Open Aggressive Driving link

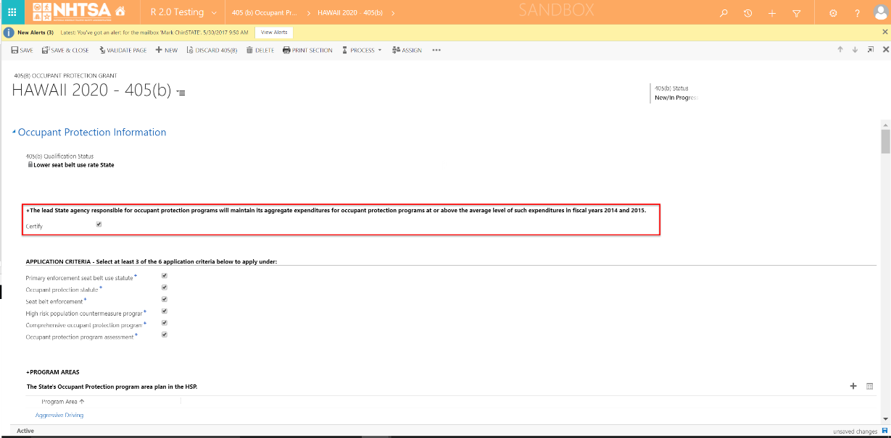pyautogui.click(x=59, y=416)
